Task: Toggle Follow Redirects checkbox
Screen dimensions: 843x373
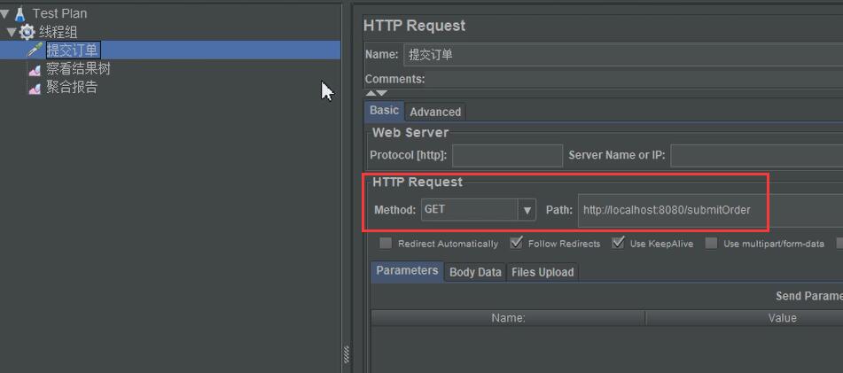Action: pos(516,243)
